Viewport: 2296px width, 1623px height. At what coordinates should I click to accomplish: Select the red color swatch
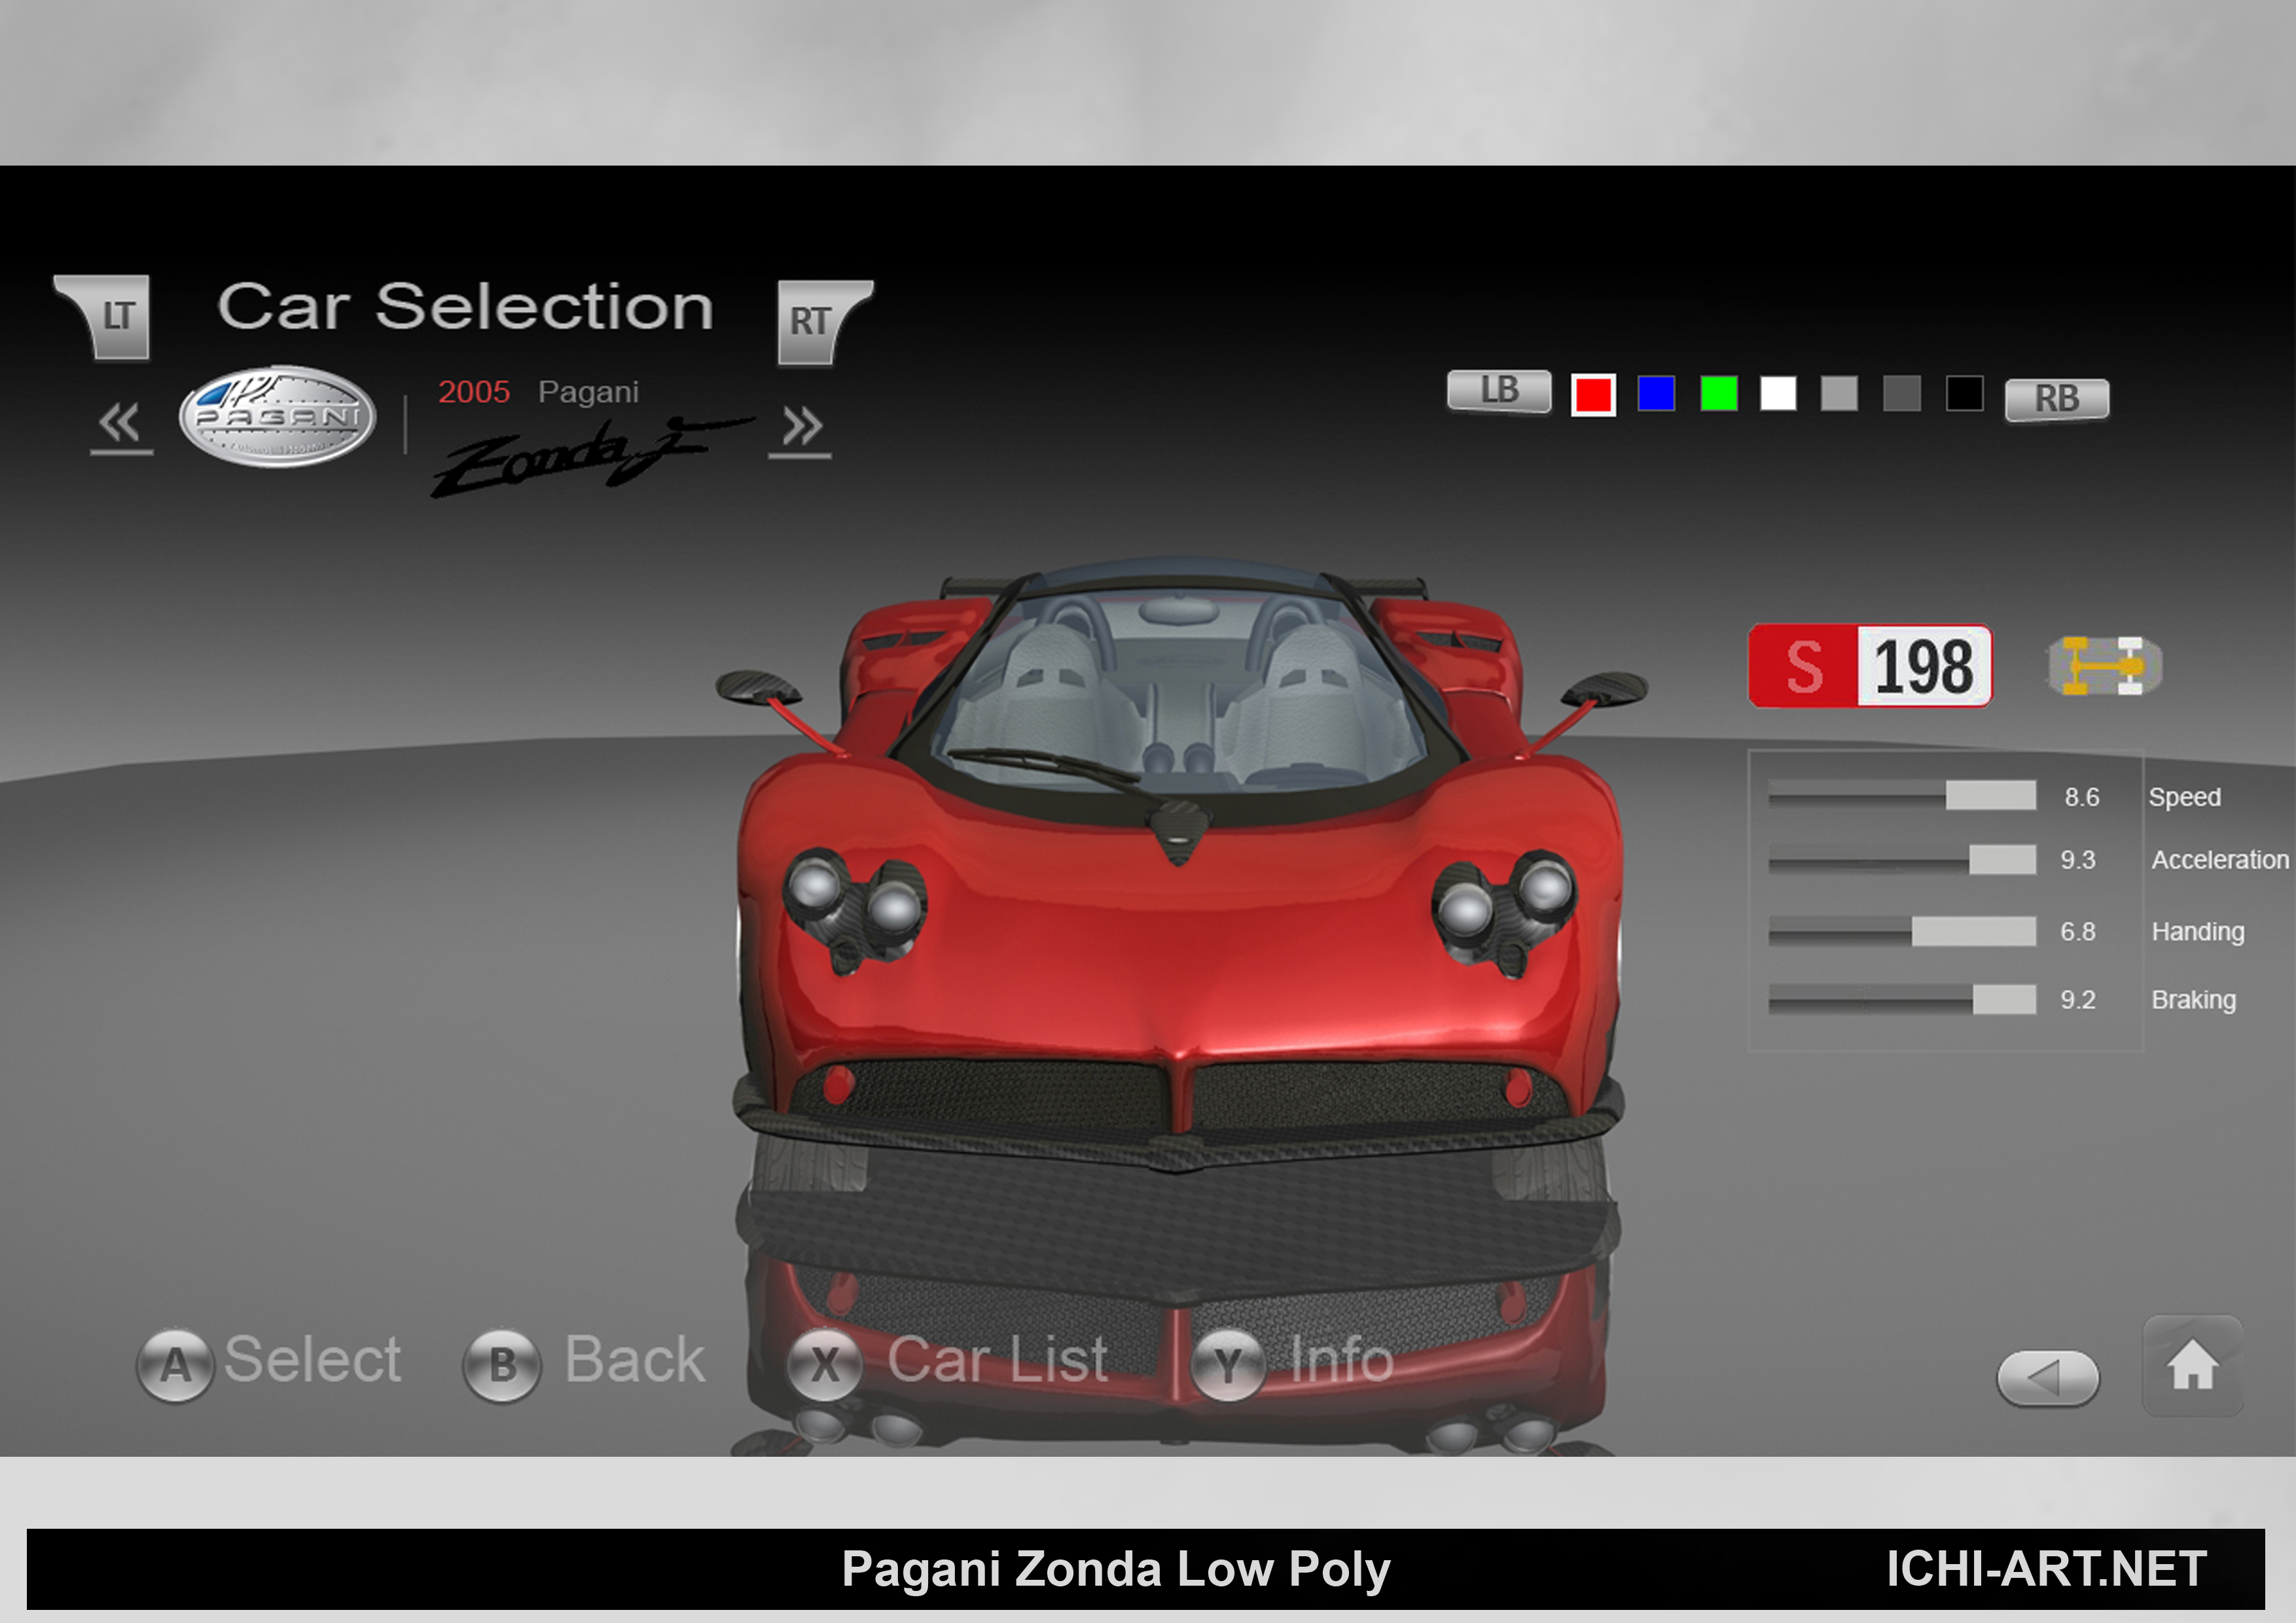[x=1593, y=394]
